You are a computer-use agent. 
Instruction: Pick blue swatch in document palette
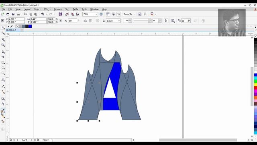30,26
